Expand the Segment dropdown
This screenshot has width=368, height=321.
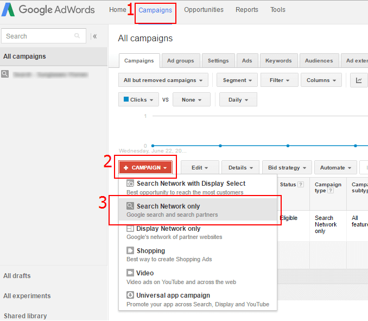pos(237,80)
